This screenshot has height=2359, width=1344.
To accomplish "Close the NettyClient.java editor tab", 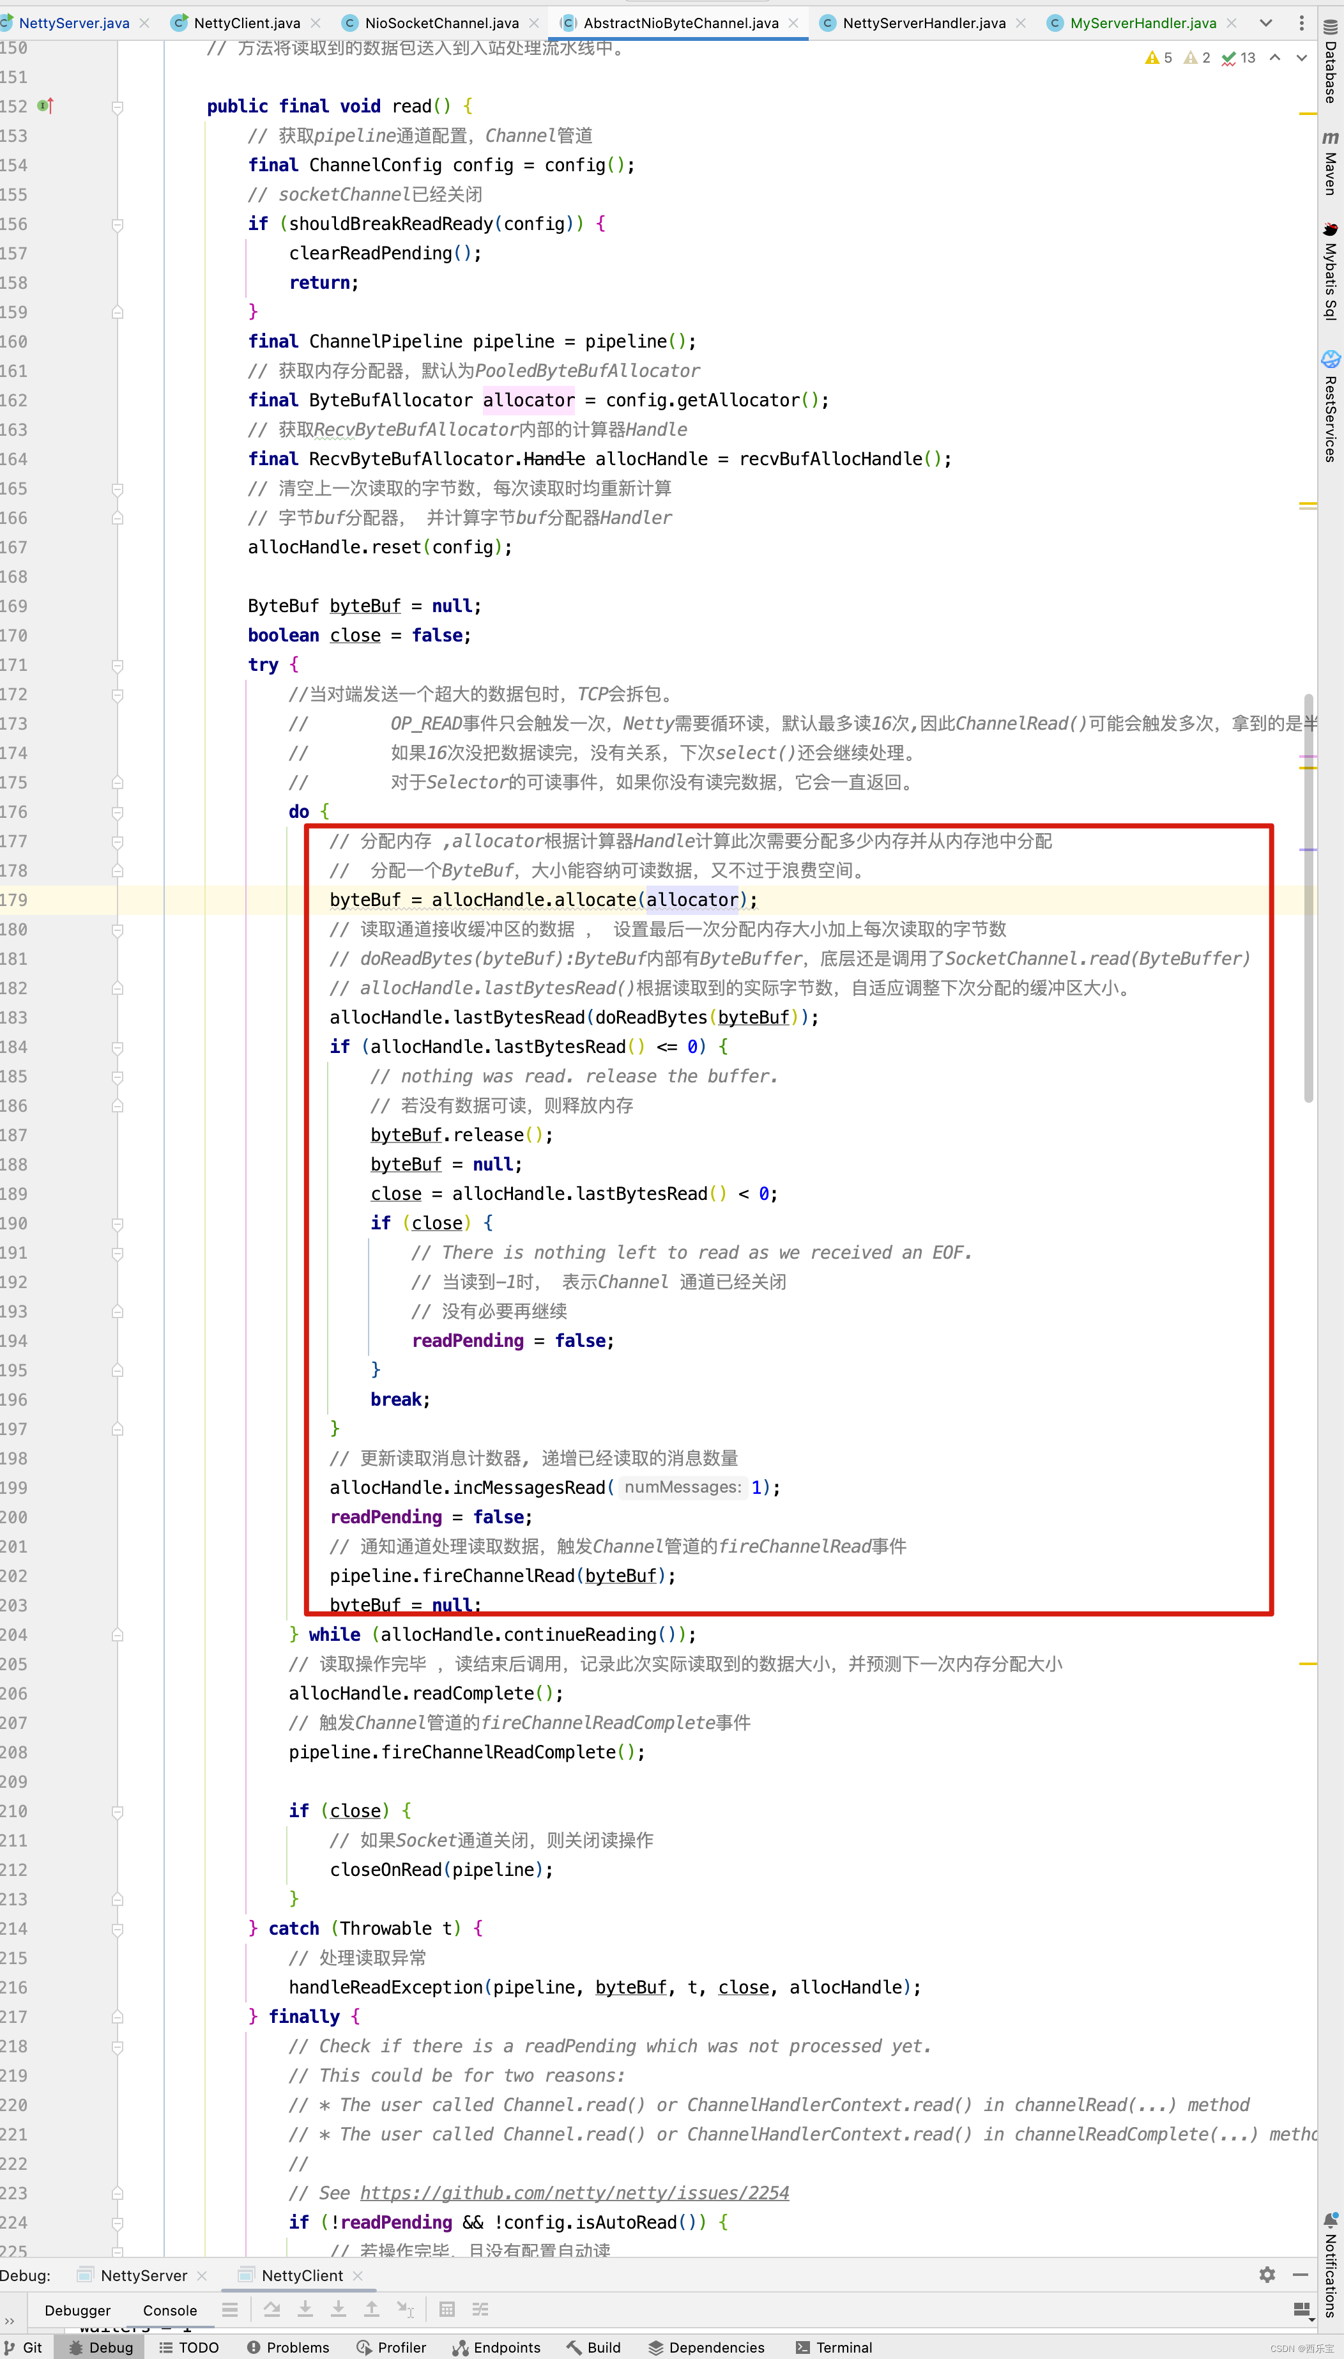I will [x=316, y=22].
